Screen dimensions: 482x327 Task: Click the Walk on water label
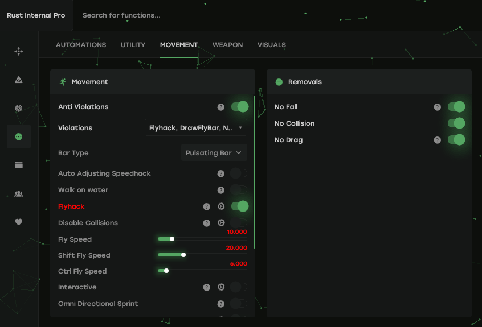coord(83,190)
